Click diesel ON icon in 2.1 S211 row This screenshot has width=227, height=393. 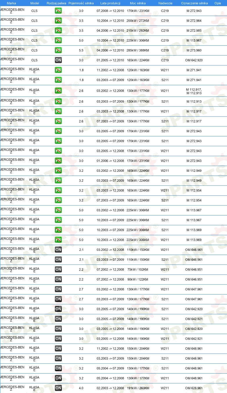[x=58, y=260]
